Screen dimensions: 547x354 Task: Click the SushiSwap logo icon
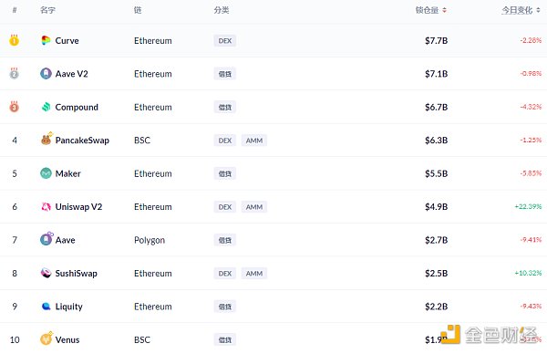coord(46,273)
